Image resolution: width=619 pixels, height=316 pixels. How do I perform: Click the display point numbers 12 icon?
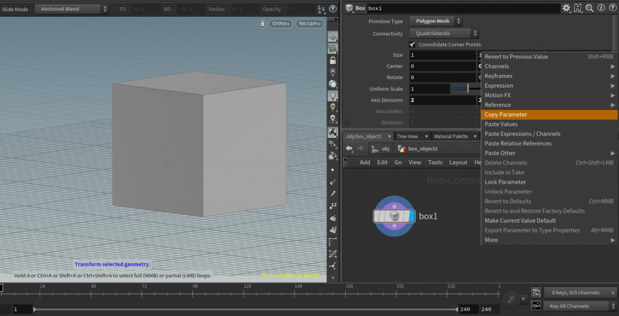tap(333, 205)
